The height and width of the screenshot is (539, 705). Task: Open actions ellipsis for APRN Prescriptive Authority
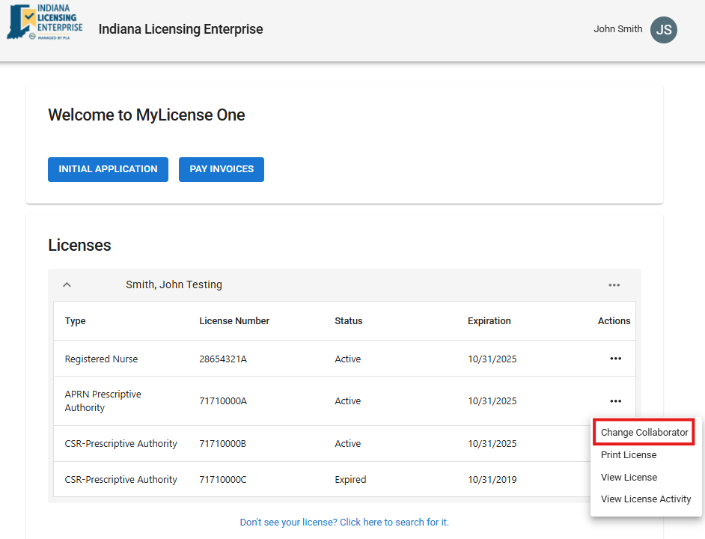tap(615, 401)
